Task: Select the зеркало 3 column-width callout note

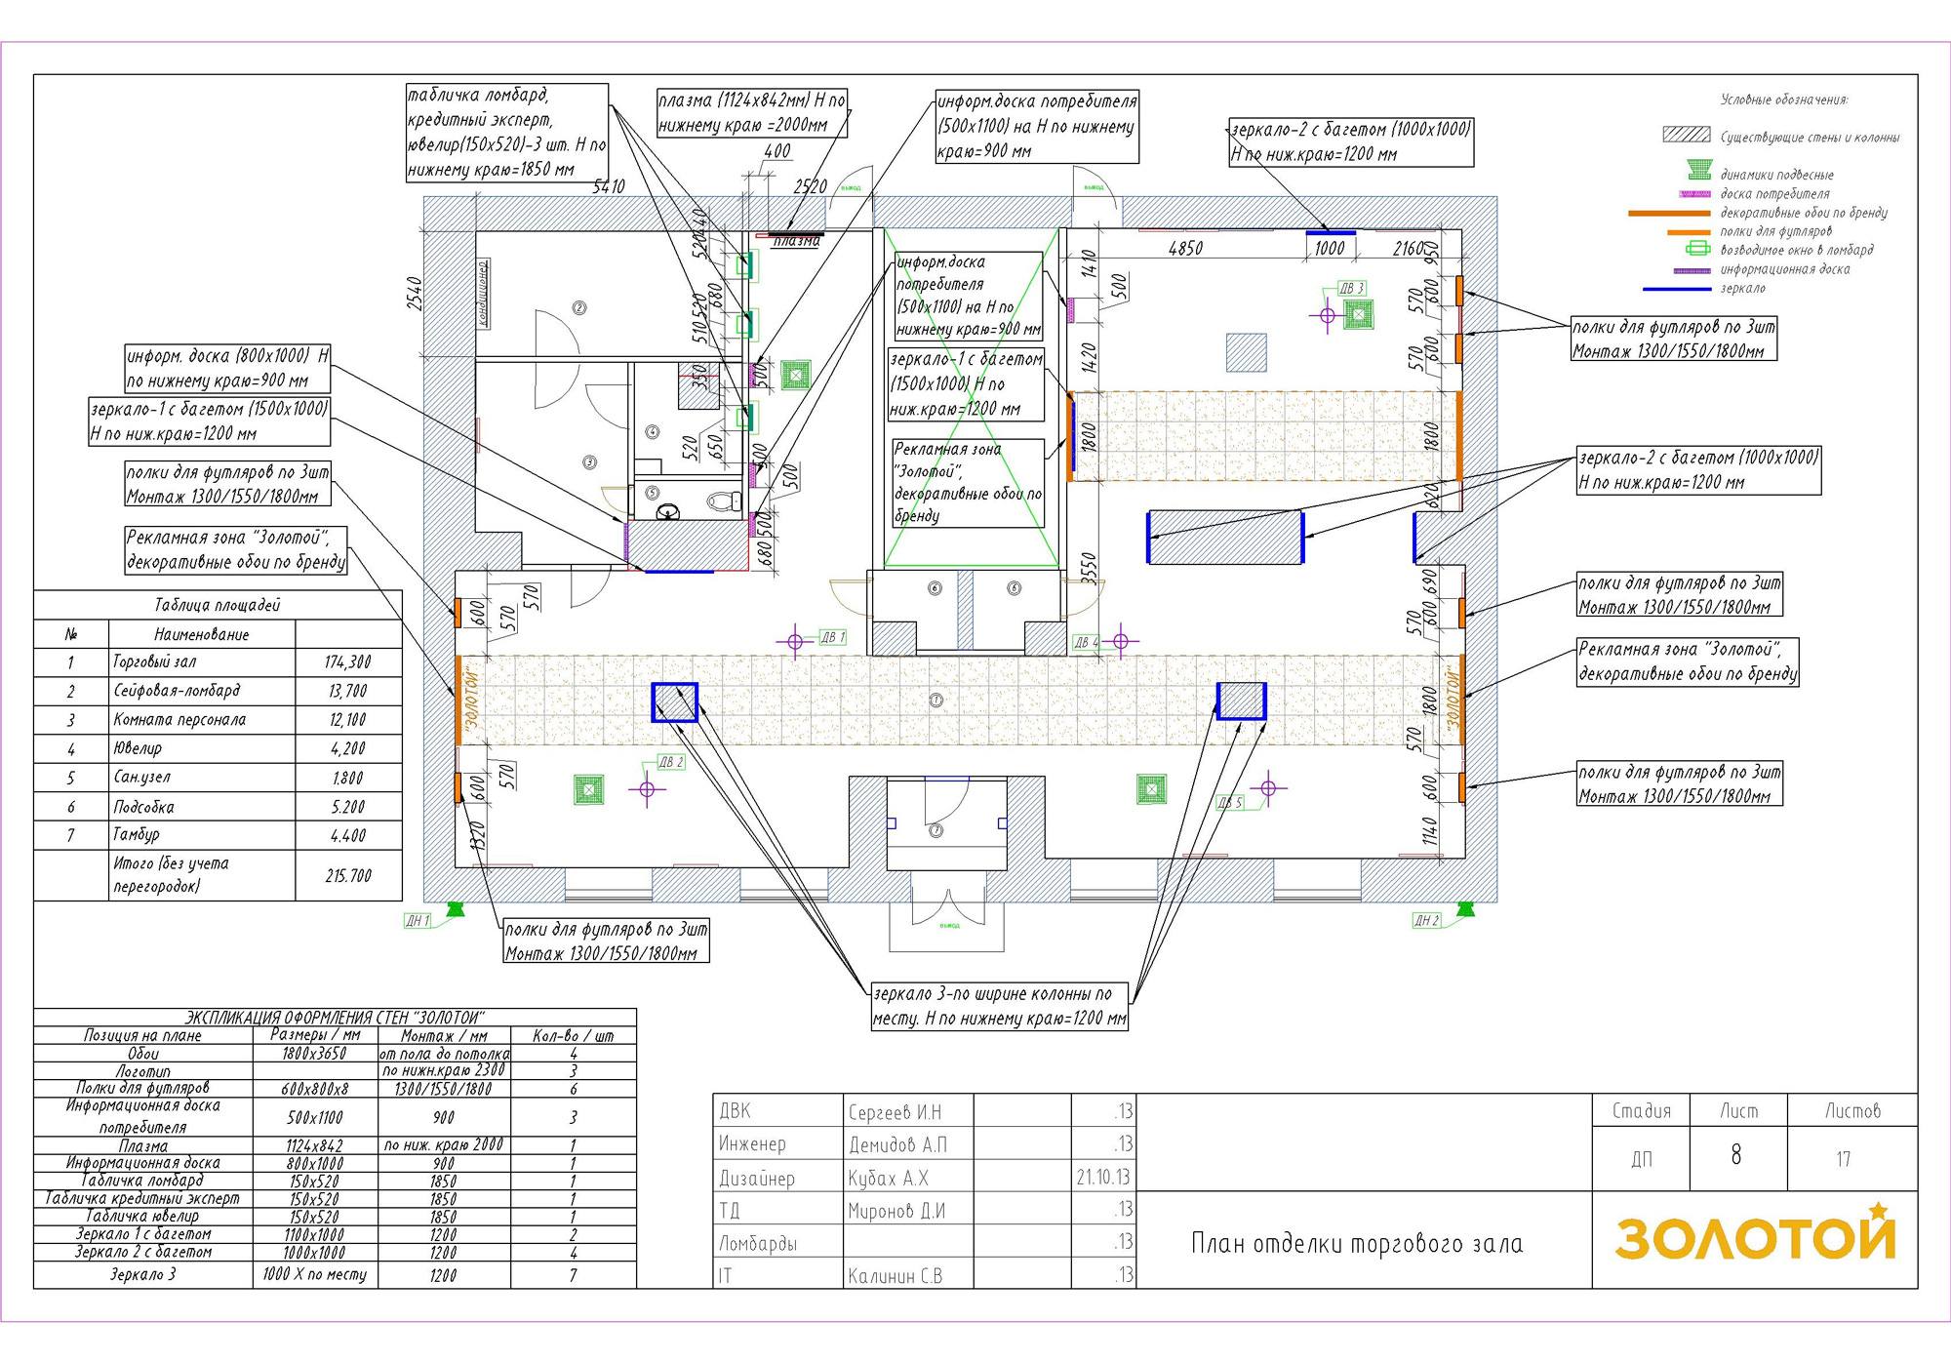Action: click(x=1000, y=1006)
